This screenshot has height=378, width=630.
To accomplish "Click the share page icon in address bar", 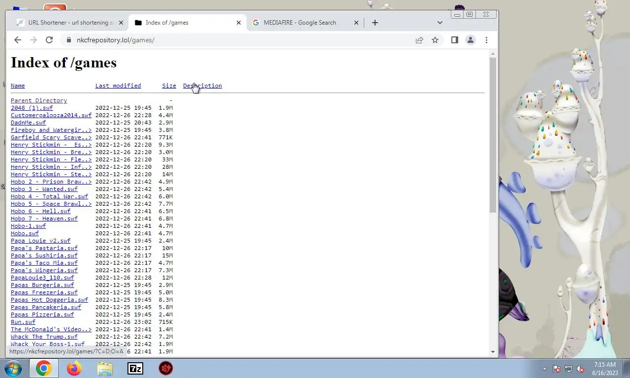I will (419, 40).
